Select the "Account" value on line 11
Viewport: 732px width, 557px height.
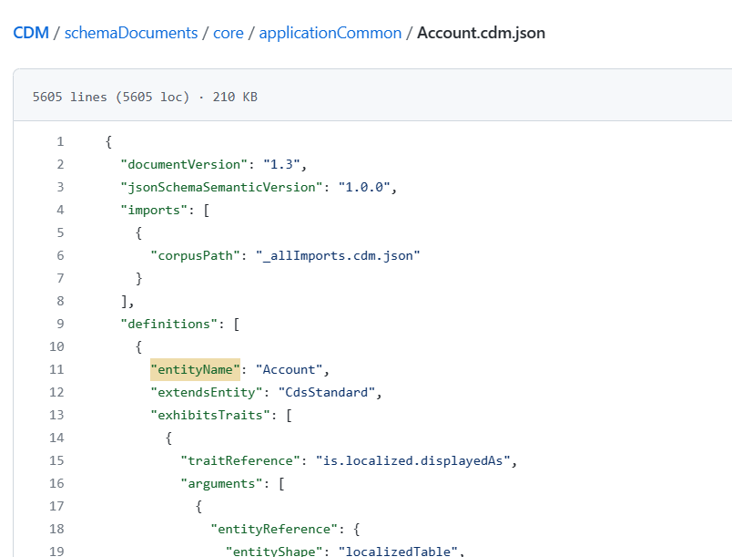pos(289,369)
